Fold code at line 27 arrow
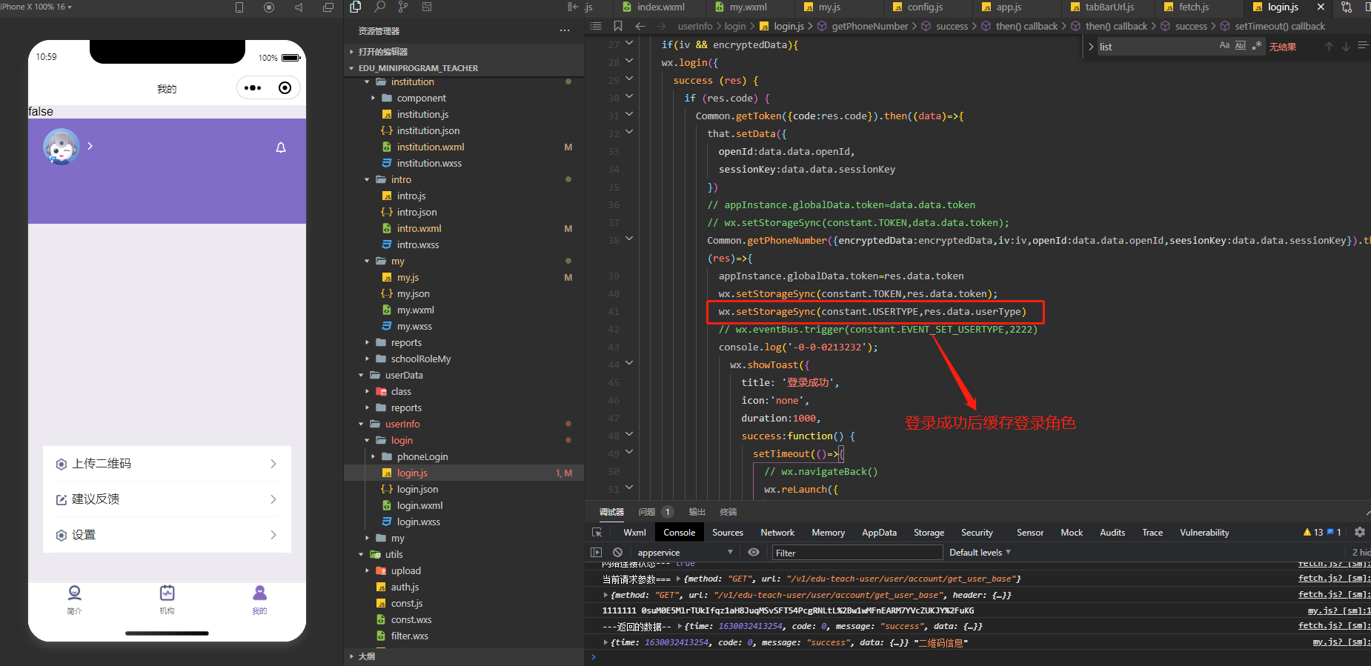This screenshot has height=666, width=1371. tap(629, 42)
